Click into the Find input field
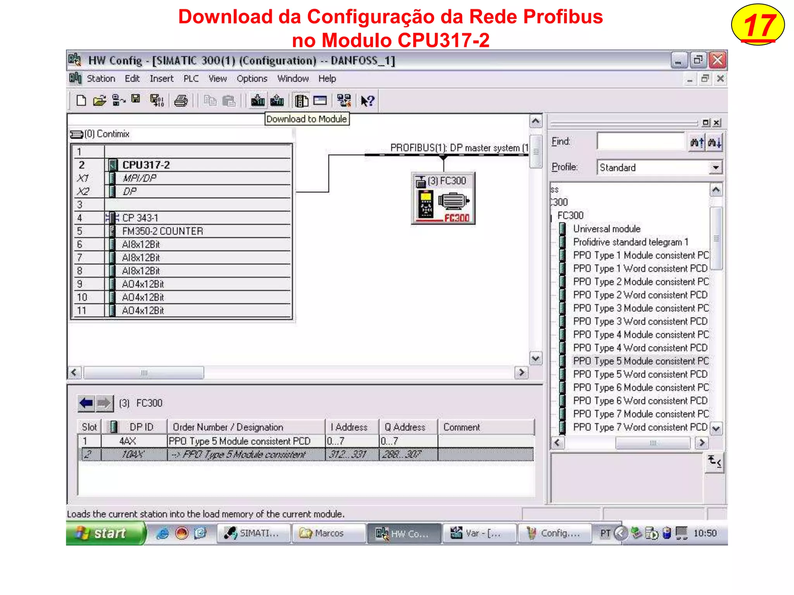The width and height of the screenshot is (794, 595). pos(641,142)
